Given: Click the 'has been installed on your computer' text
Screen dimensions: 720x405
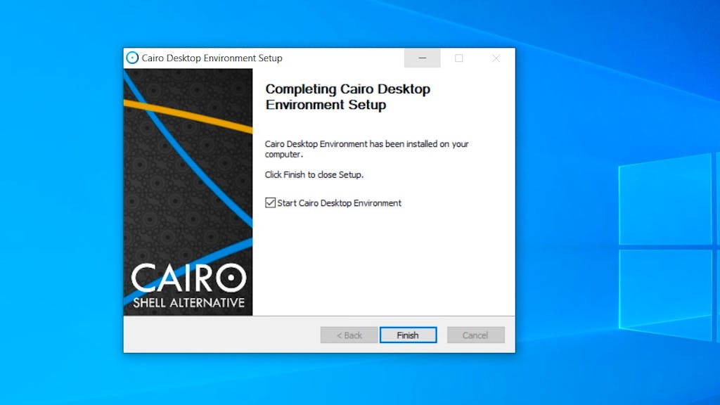Looking at the screenshot, I should (x=366, y=149).
